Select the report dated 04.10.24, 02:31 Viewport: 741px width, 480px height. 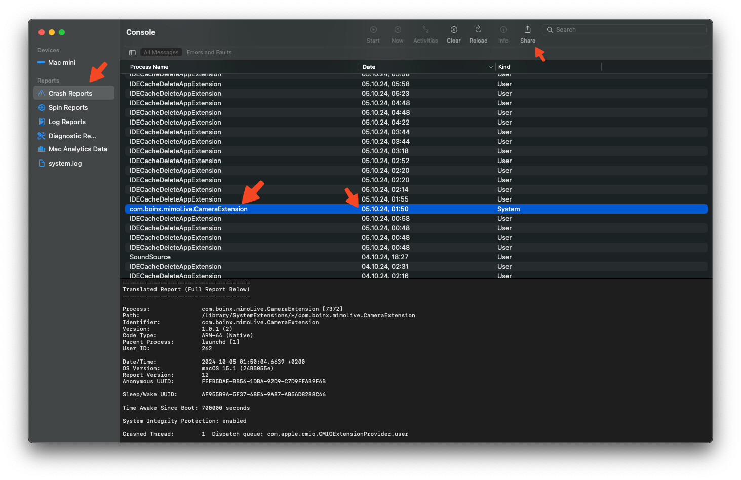tap(416, 267)
